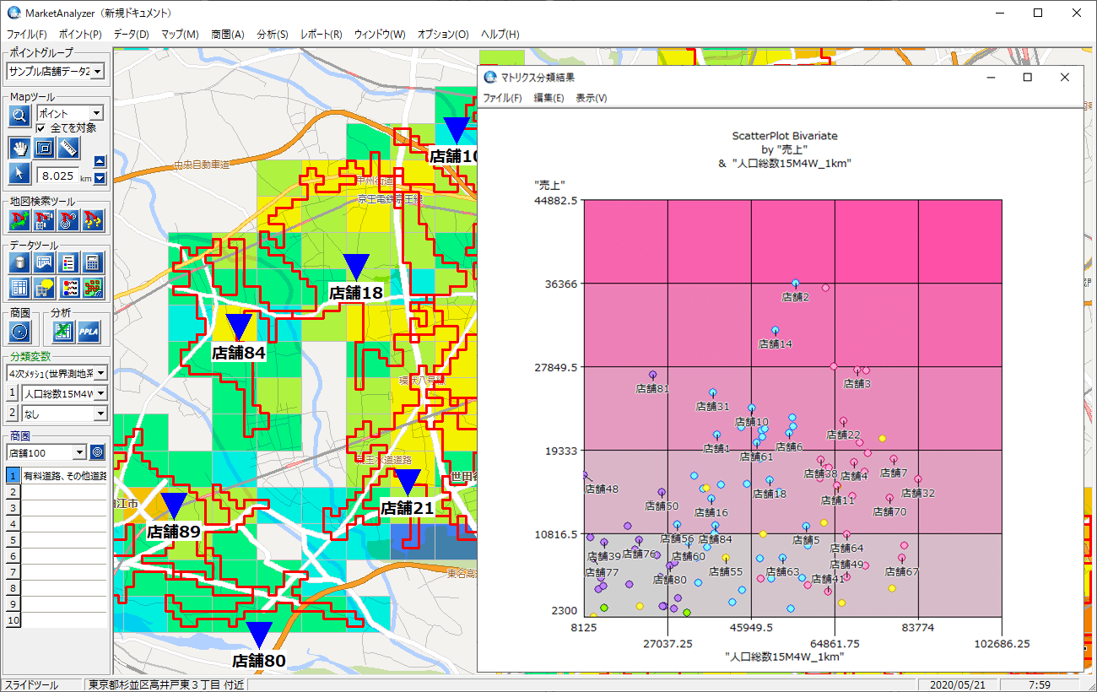
Task: Decrease map scale with down arrow button
Action: click(100, 177)
